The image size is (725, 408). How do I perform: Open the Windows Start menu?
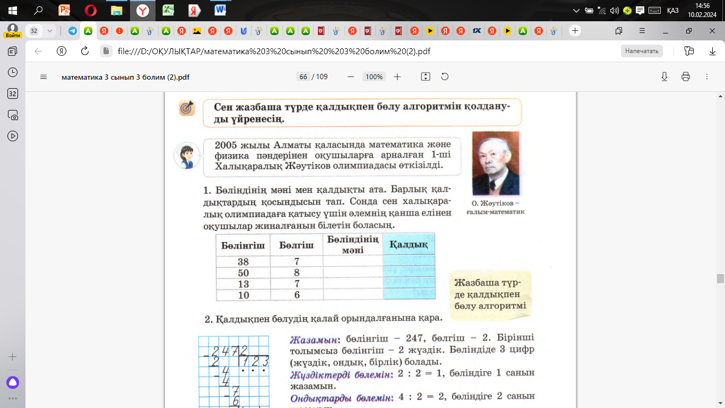(13, 10)
